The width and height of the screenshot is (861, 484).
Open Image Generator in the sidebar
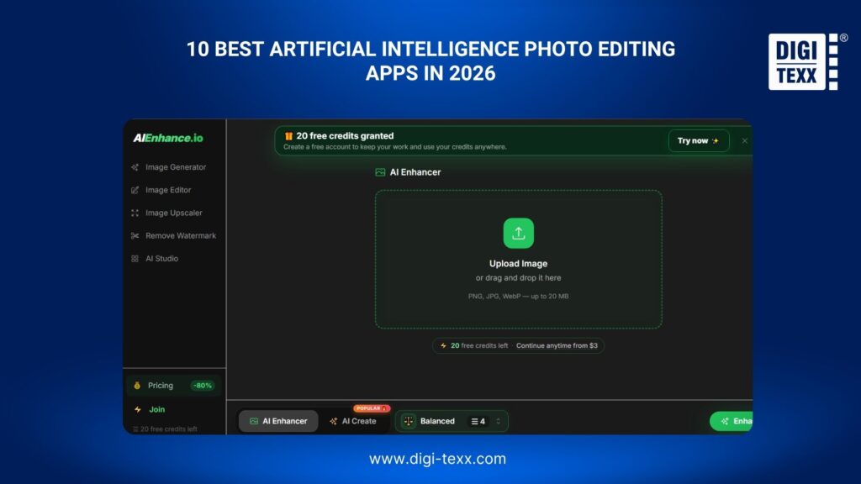pos(175,167)
